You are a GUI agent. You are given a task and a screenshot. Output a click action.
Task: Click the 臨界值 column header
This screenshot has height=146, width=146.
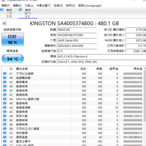pyautogui.click(x=111, y=69)
